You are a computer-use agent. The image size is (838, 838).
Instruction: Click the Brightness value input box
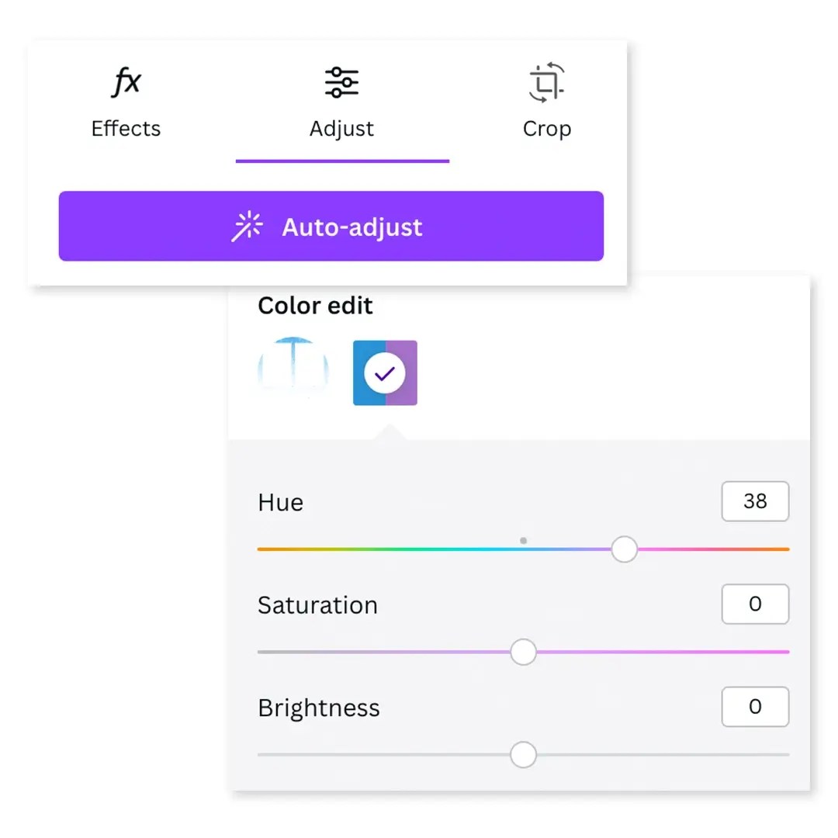click(x=755, y=707)
